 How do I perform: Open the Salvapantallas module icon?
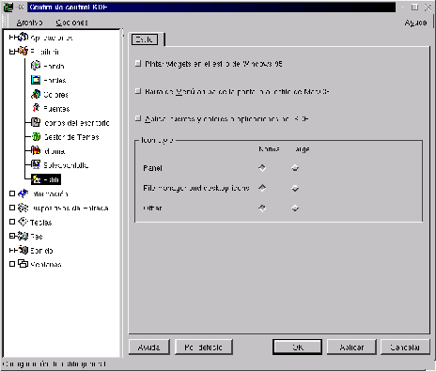click(x=36, y=164)
